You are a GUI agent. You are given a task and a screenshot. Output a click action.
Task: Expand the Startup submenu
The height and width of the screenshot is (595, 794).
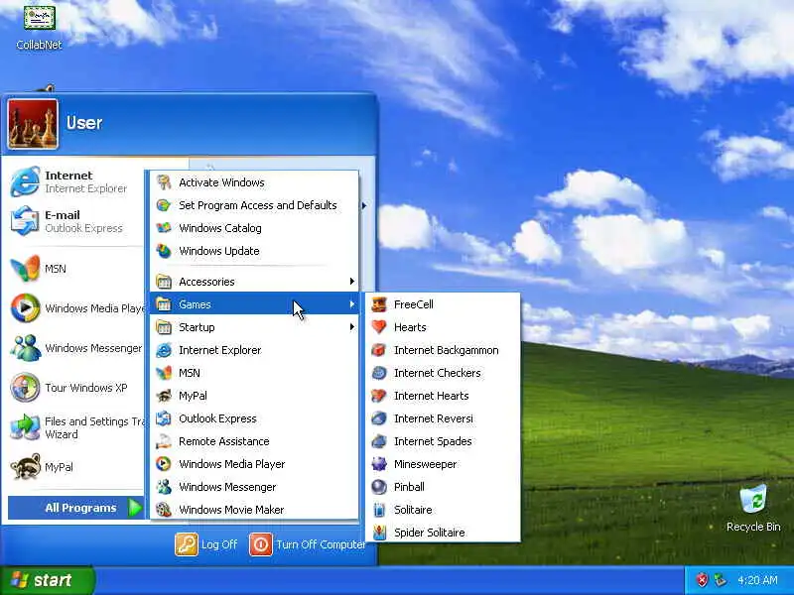254,327
